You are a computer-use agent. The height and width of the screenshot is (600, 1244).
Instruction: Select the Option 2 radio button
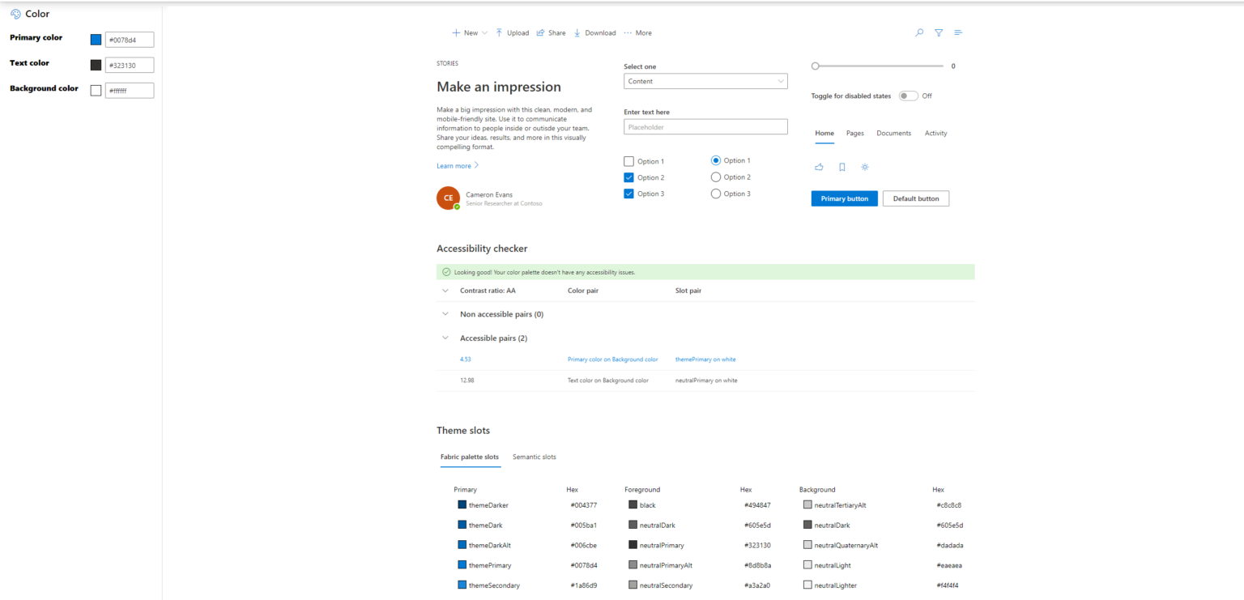pyautogui.click(x=715, y=177)
